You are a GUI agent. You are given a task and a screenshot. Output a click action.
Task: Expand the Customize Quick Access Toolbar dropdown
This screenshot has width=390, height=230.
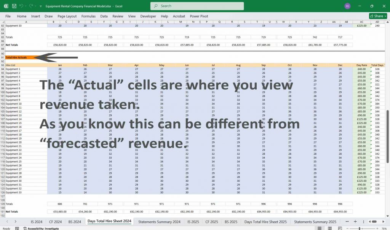coord(40,6)
